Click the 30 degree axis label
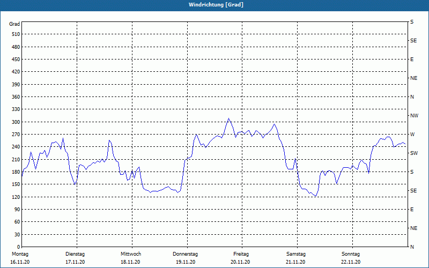The height and width of the screenshot is (268, 429). point(17,235)
